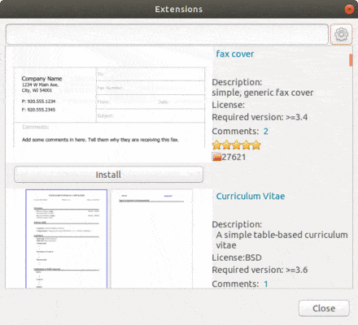Select the first Curriculum Vitae page thumbnail
This screenshot has height=325, width=358.
click(67, 239)
